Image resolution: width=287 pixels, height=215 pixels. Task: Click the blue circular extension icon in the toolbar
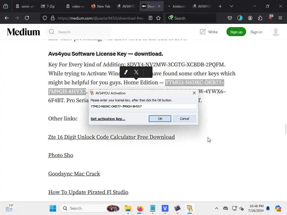[240, 18]
